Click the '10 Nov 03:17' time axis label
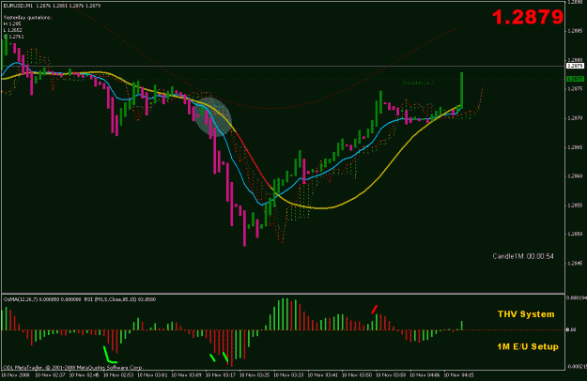Screen dimensions: 587x381 tap(221, 375)
